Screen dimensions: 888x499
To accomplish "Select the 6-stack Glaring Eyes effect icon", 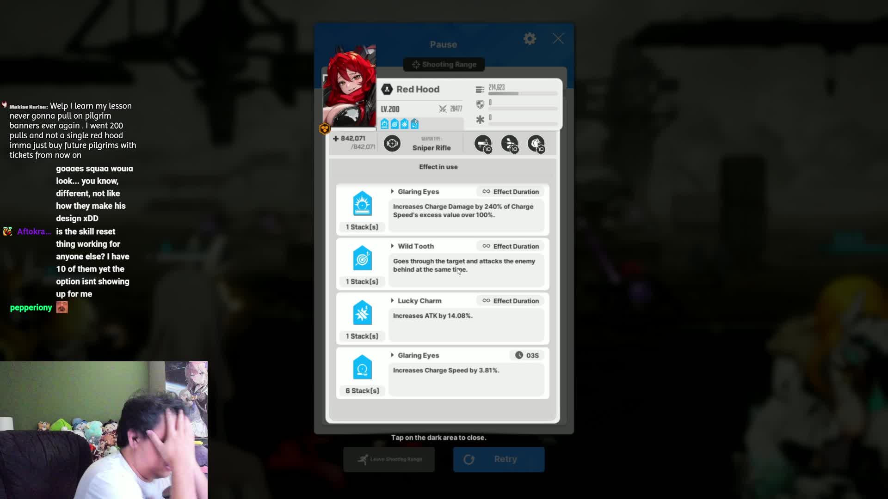I will tap(362, 367).
